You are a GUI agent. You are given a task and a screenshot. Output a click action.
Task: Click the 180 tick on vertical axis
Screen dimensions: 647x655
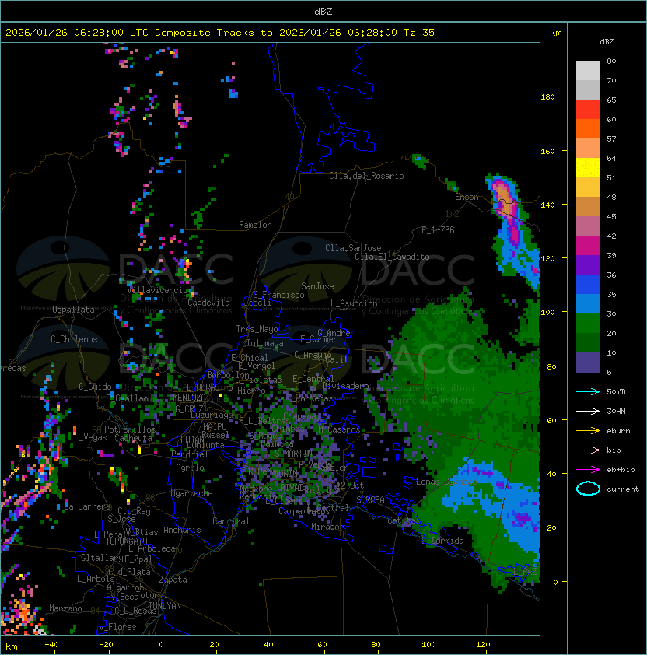pyautogui.click(x=547, y=97)
